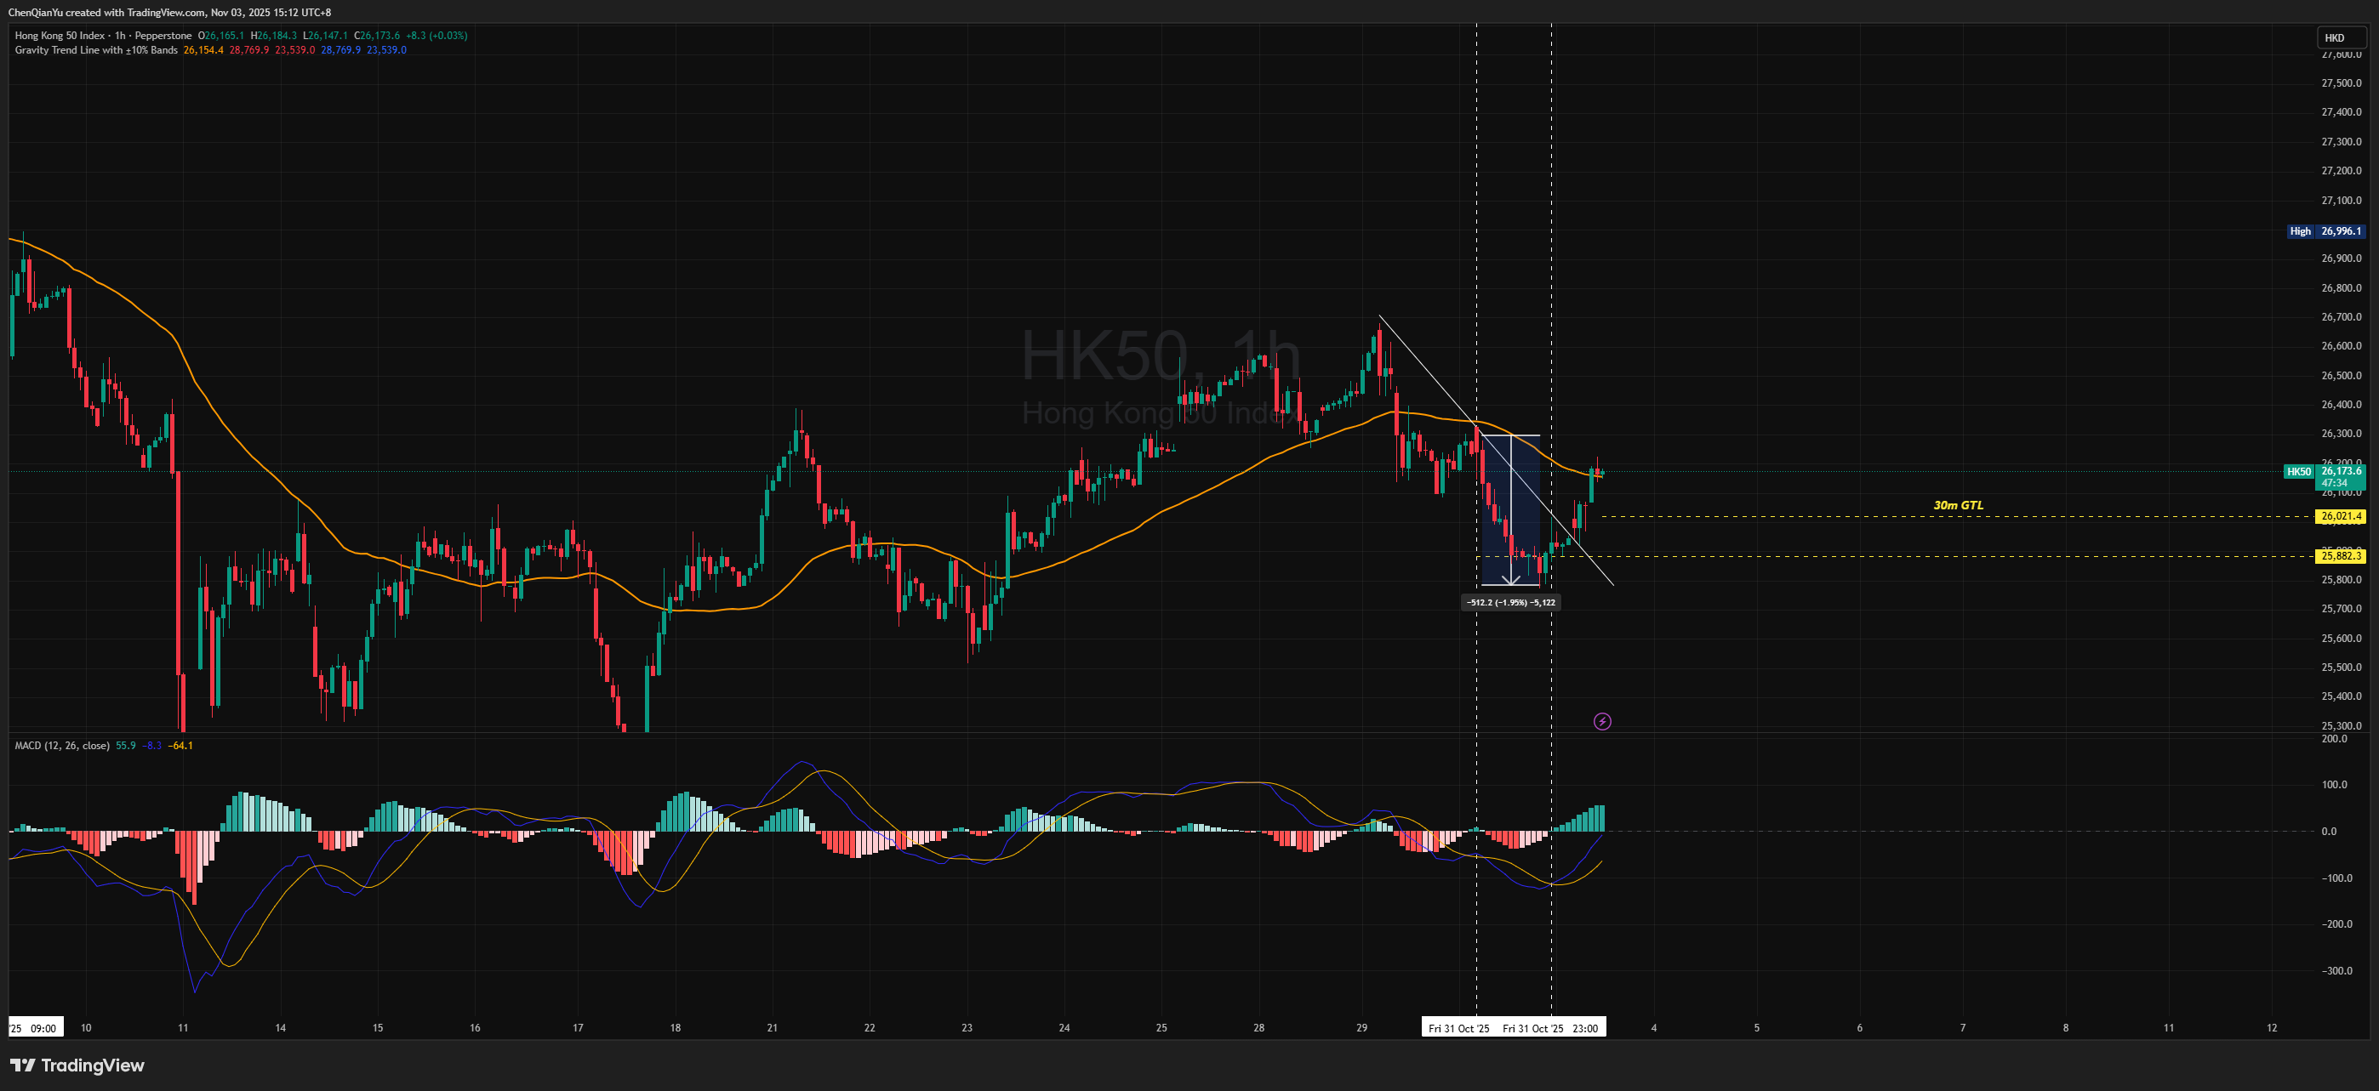Click the first Fri 31 Oct '25 date label
Screen dimensions: 2379x1091
click(1459, 1028)
